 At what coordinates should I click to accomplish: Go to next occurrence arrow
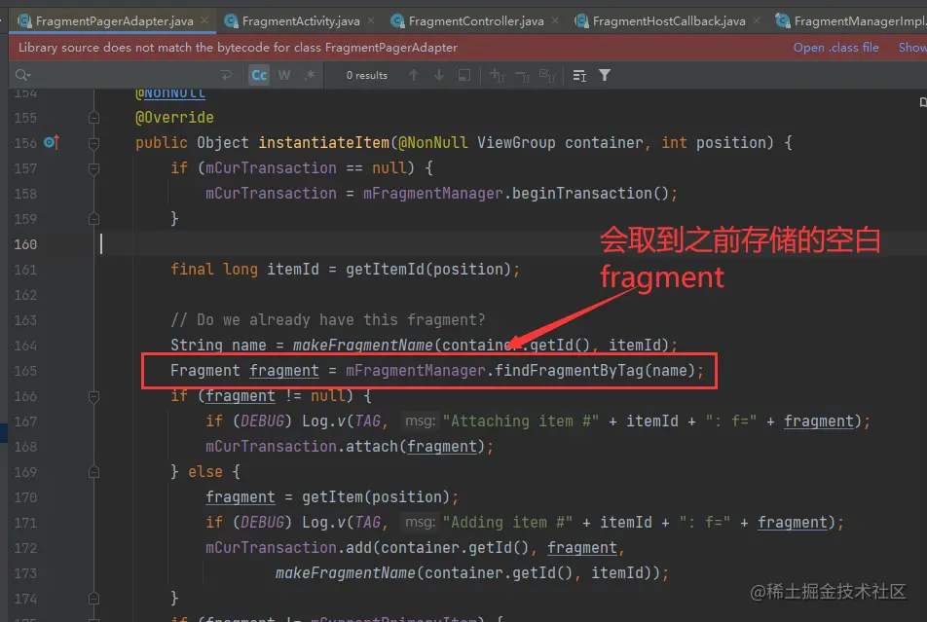pyautogui.click(x=438, y=75)
